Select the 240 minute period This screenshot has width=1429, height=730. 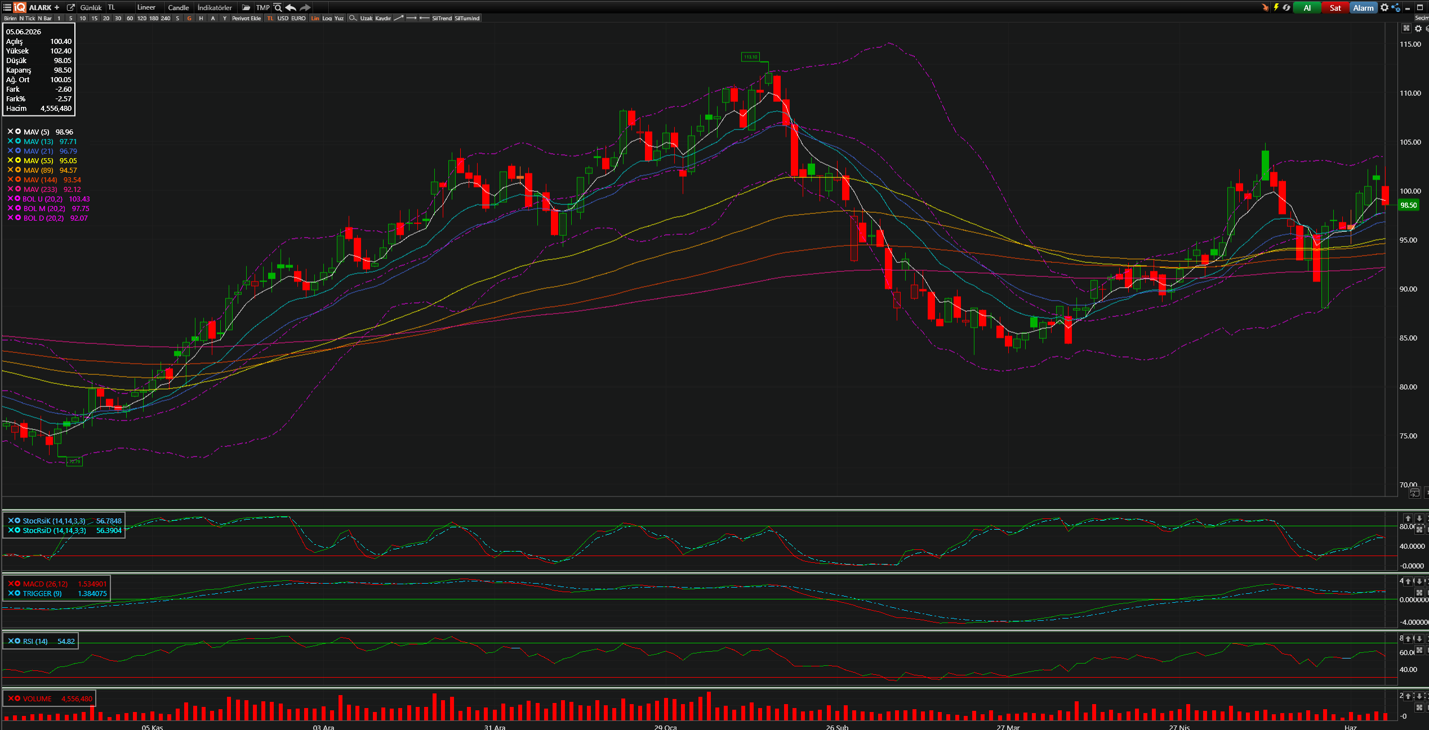point(166,18)
